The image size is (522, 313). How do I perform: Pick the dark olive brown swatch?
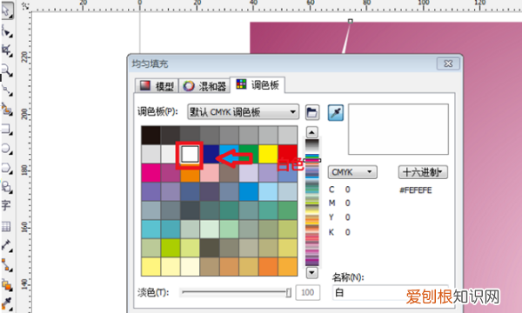[x=210, y=248]
